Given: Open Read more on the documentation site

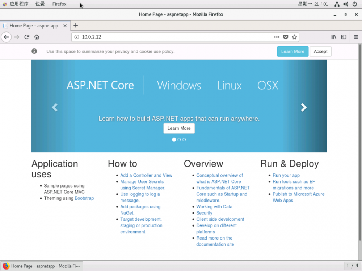Looking at the screenshot, I should click(215, 241).
